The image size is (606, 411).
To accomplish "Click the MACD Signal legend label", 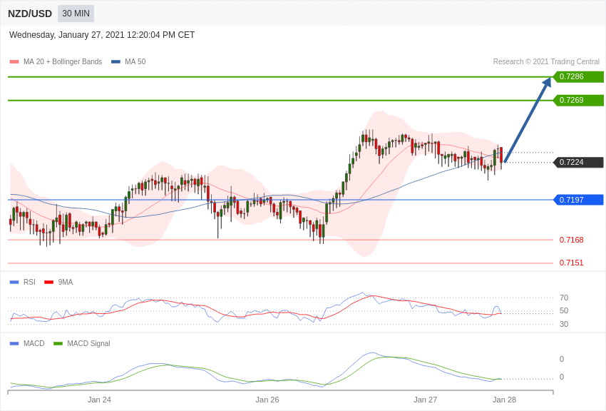I will [88, 343].
